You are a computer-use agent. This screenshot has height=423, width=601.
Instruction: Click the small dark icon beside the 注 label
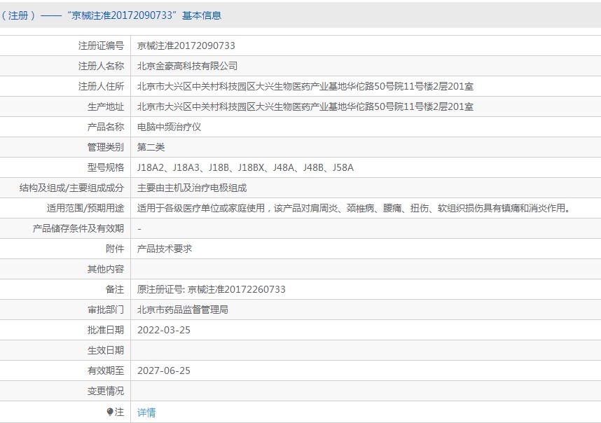point(110,412)
